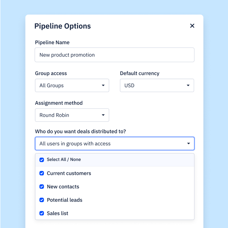
Task: Choose the Sales list option label
Action: [x=58, y=213]
